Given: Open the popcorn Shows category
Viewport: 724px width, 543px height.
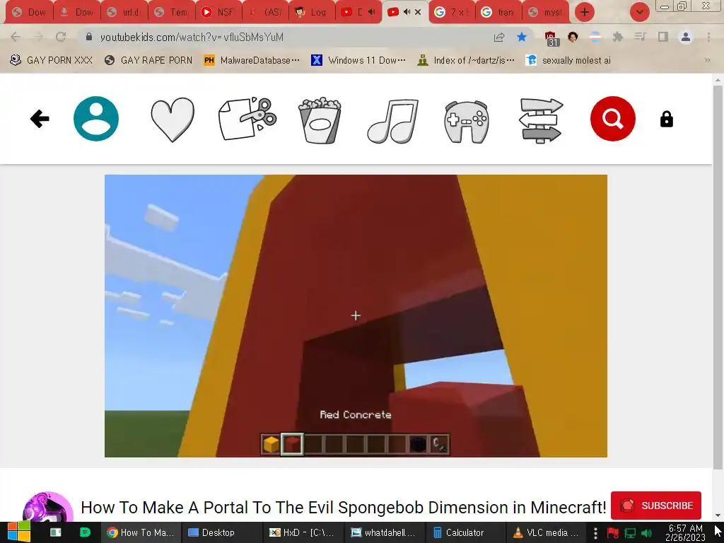Looking at the screenshot, I should click(320, 120).
